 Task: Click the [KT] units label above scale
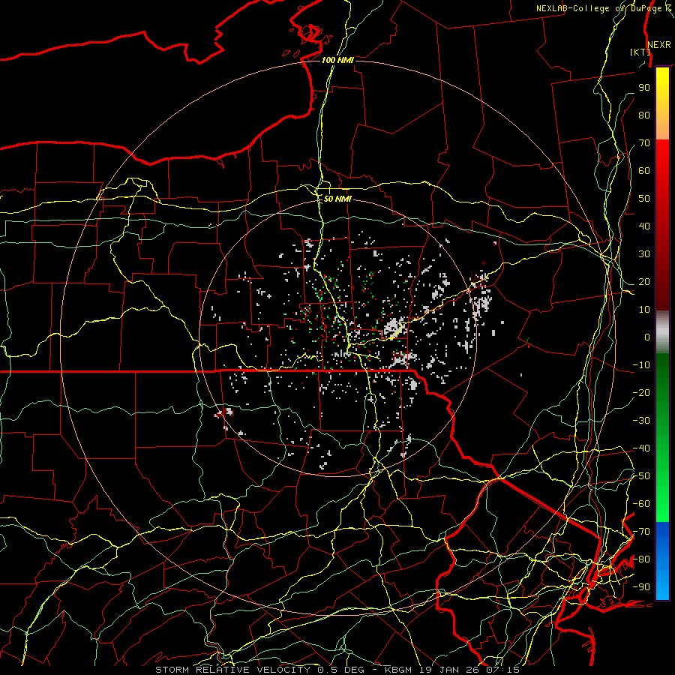tap(640, 52)
